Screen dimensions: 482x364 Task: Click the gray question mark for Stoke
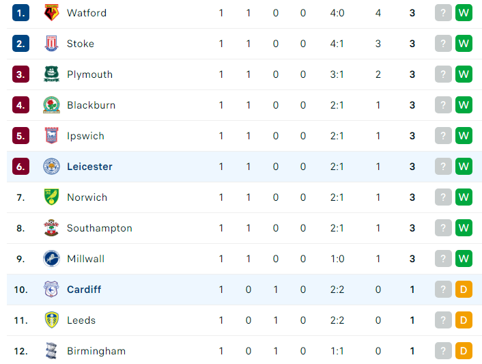coord(443,43)
